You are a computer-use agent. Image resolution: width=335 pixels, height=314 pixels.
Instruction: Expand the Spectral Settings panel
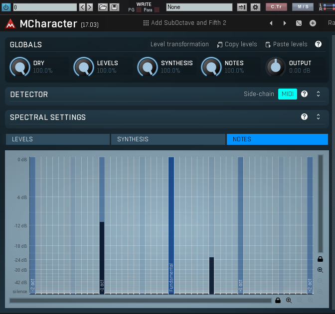coord(319,116)
